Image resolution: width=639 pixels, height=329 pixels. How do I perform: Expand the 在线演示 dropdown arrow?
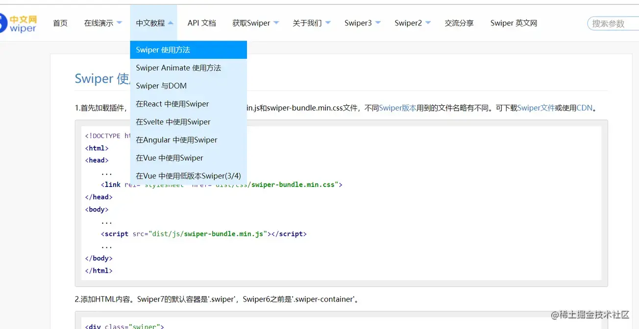[x=119, y=23]
